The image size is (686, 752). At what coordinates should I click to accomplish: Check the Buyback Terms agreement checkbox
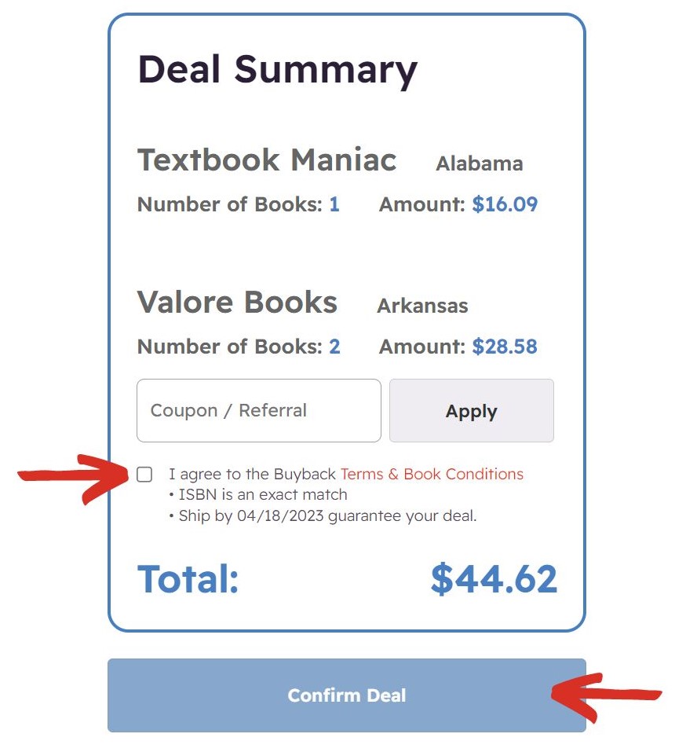point(144,475)
